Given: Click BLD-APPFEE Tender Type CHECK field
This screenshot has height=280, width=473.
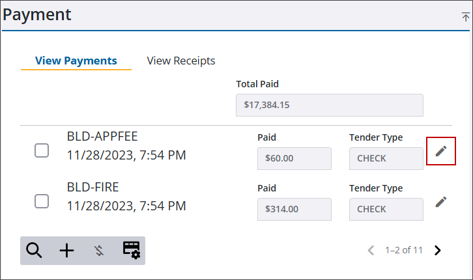Looking at the screenshot, I should point(386,158).
